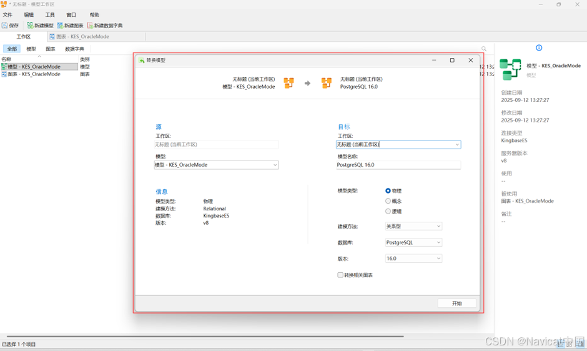Select the 图表 filter

51,49
